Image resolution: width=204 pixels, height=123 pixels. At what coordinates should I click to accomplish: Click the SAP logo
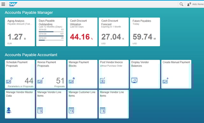[13, 4]
